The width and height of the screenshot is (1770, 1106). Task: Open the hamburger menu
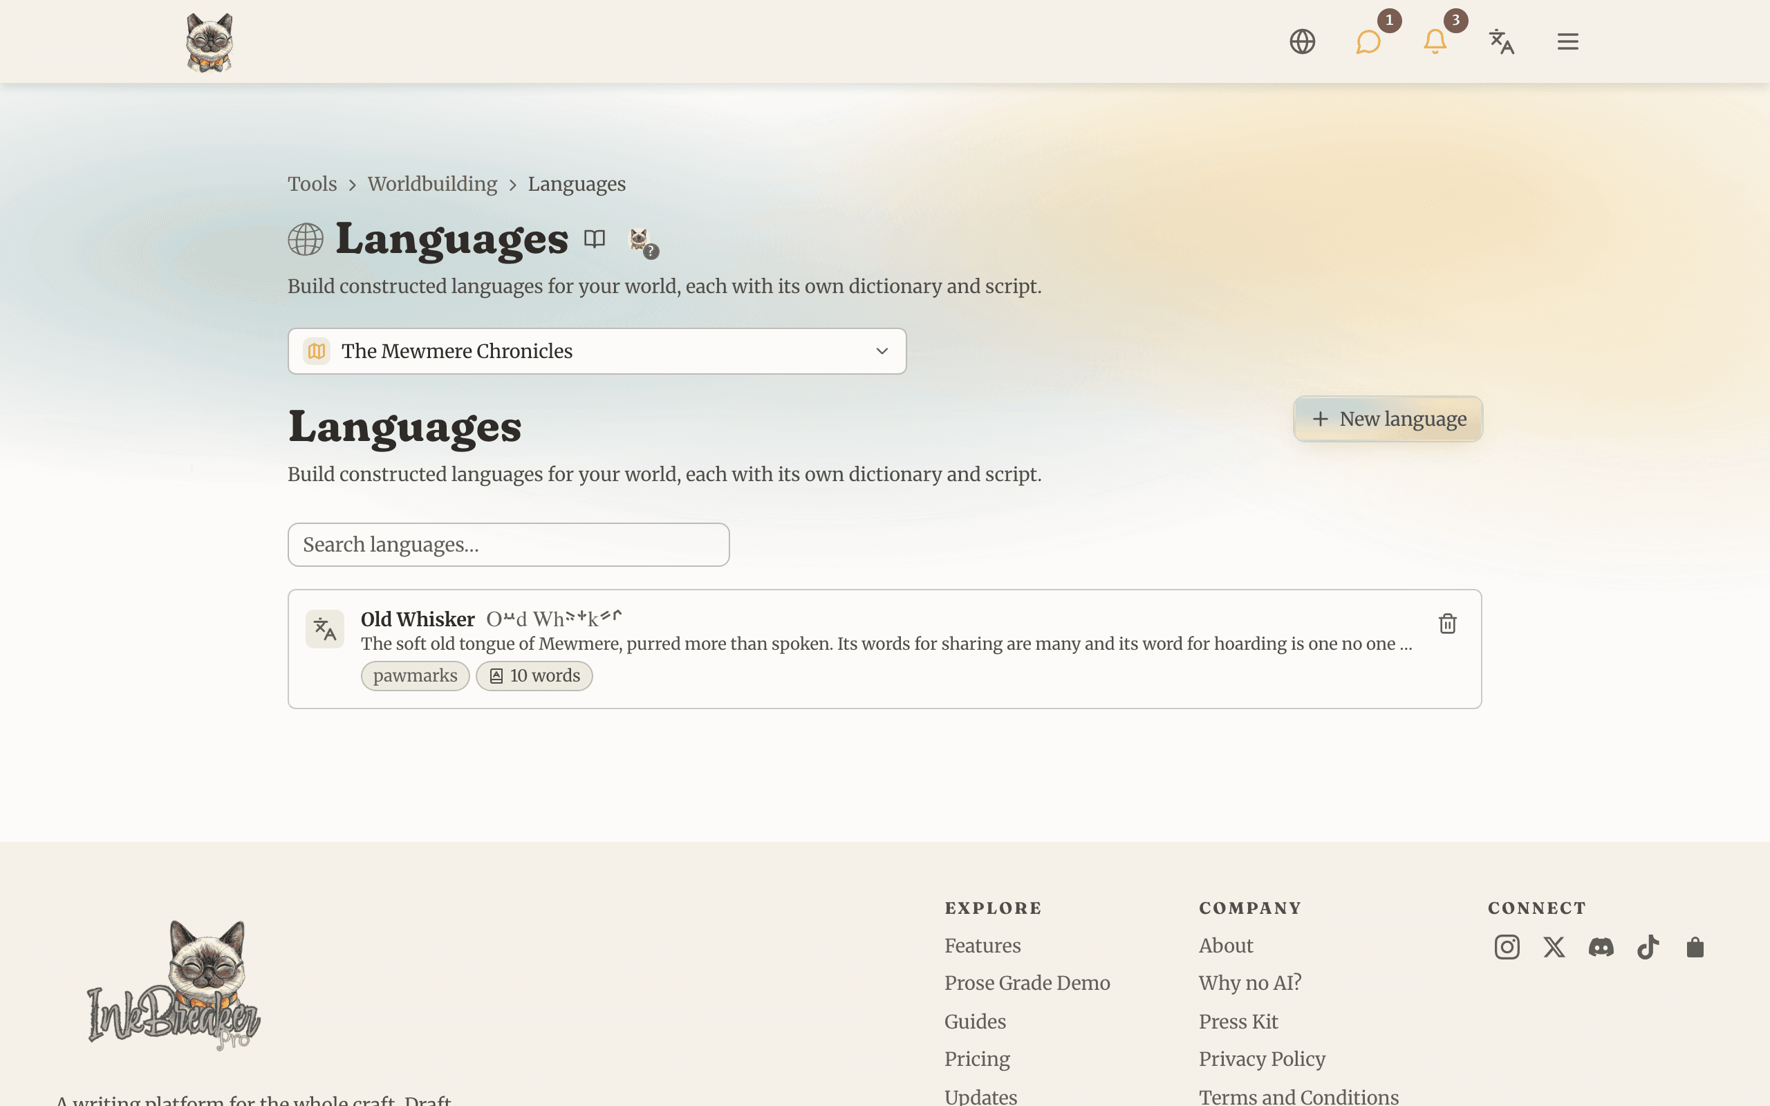[1567, 41]
